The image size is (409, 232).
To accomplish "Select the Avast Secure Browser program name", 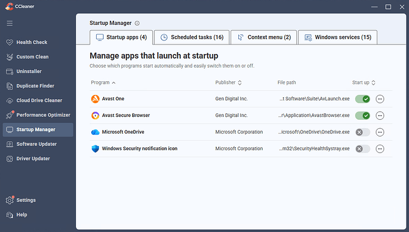I will 126,115.
